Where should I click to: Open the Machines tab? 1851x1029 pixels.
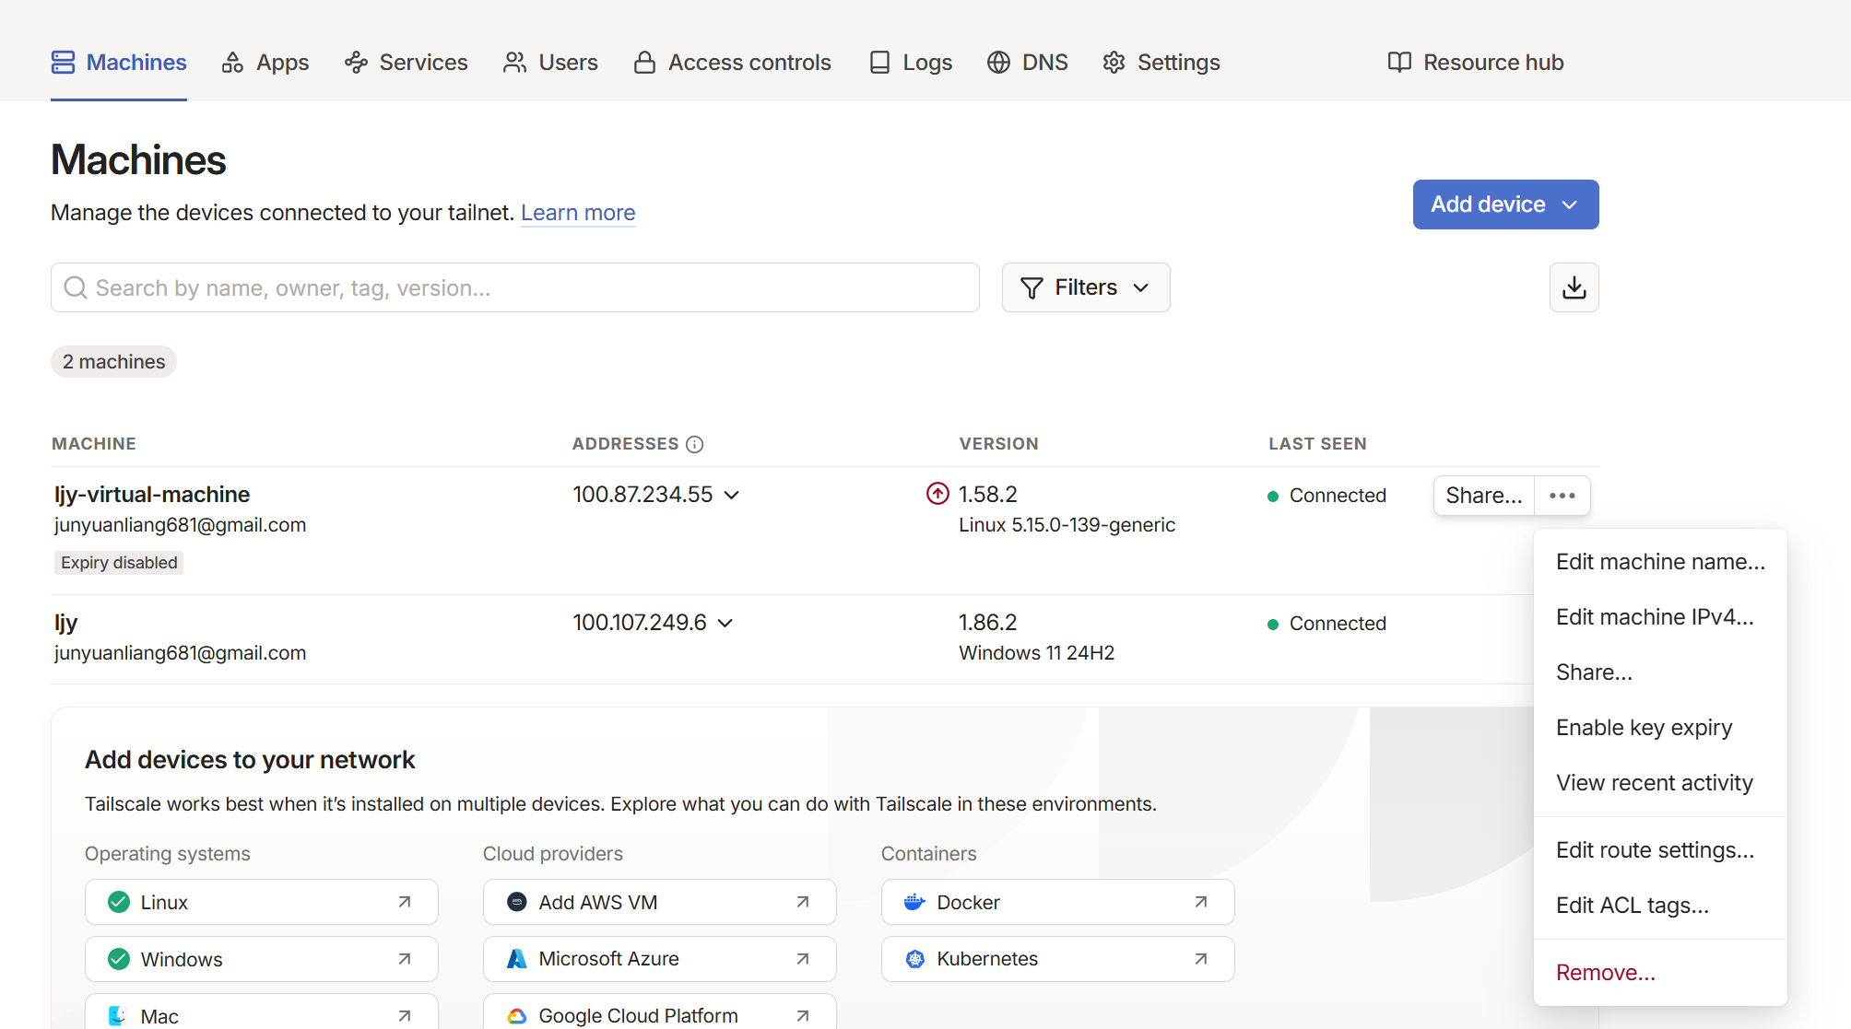pos(119,62)
